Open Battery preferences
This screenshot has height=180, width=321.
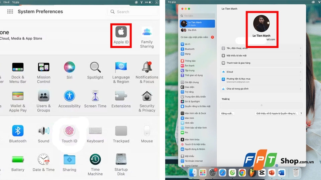click(x=18, y=163)
